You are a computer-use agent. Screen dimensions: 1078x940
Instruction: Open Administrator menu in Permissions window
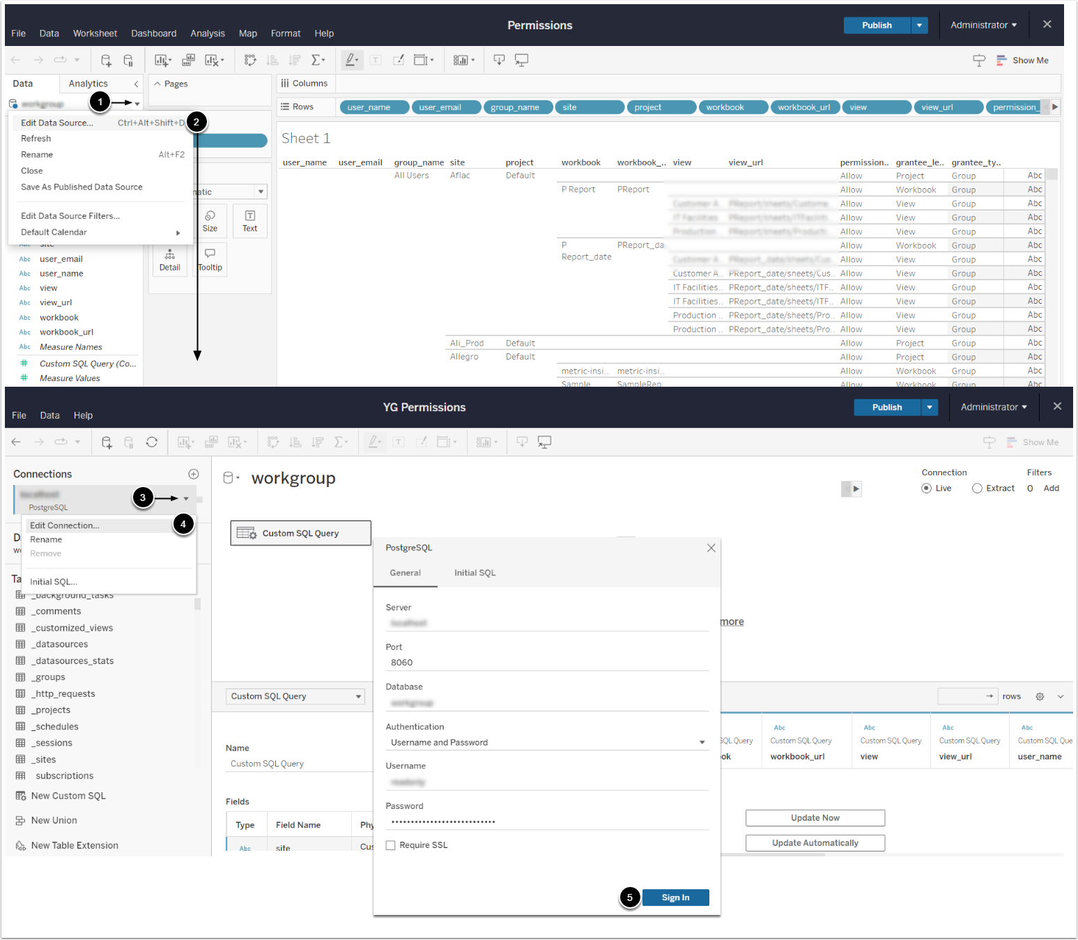tap(983, 25)
